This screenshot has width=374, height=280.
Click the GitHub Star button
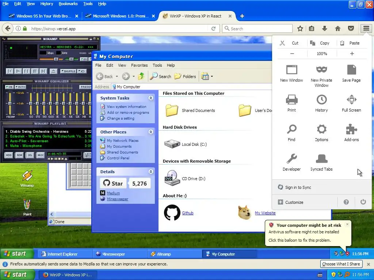click(x=113, y=183)
